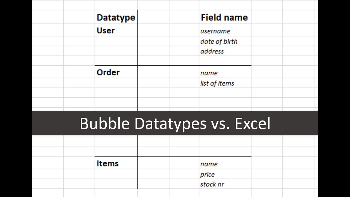350x197 pixels.
Task: Select the price field cell
Action: pyautogui.click(x=207, y=174)
